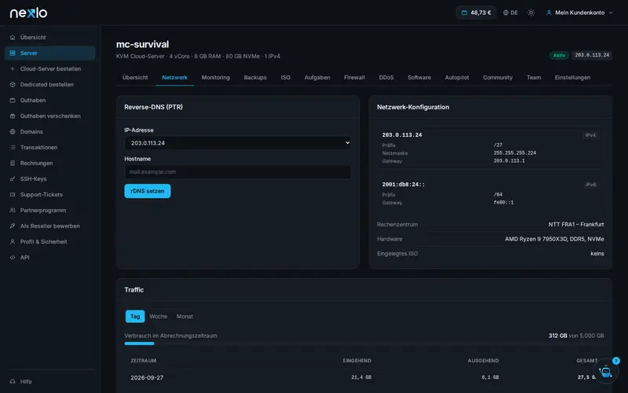The image size is (628, 393).
Task: Select the Tag traffic range
Action: click(x=135, y=317)
